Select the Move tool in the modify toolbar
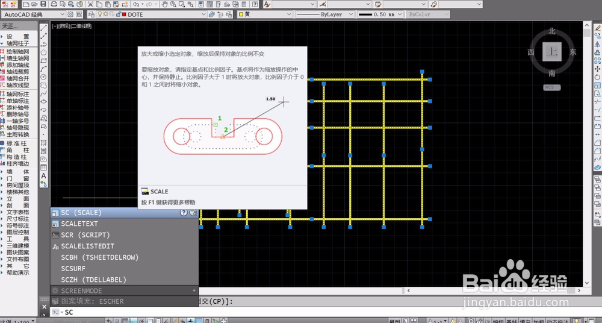 [597, 69]
